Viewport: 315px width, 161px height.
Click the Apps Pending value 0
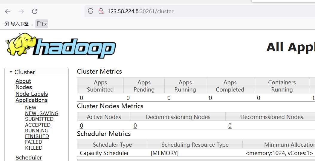coord(128,98)
